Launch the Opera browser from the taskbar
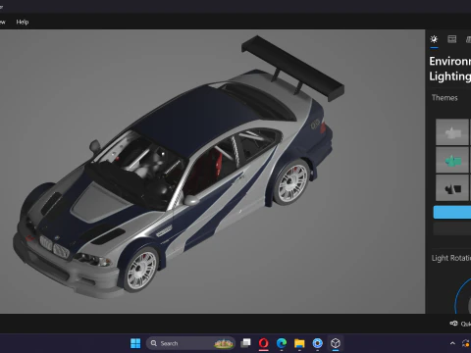The height and width of the screenshot is (353, 471). coord(264,343)
